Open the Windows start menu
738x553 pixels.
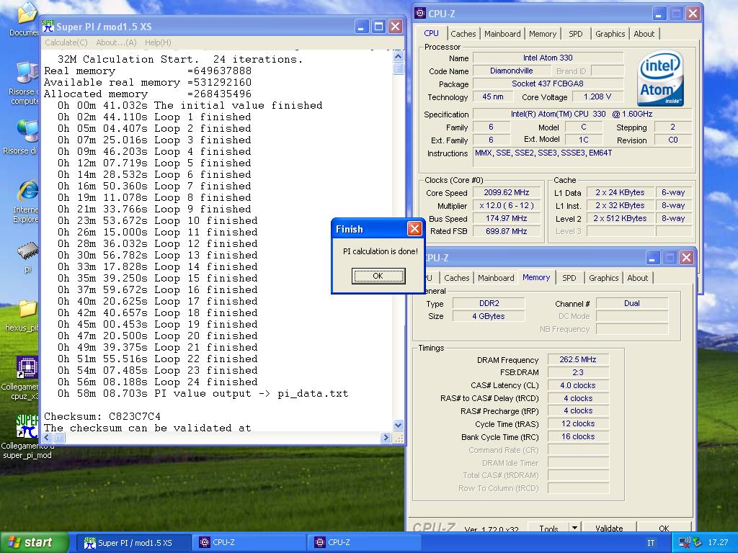click(34, 543)
